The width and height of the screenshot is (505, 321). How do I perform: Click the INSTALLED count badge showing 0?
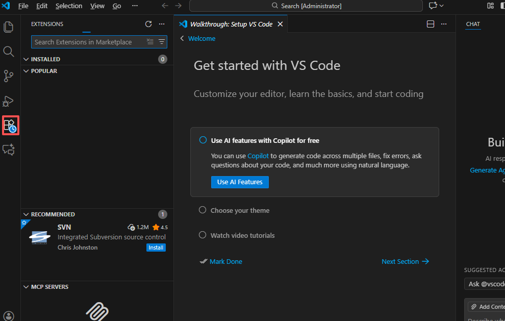coord(163,59)
